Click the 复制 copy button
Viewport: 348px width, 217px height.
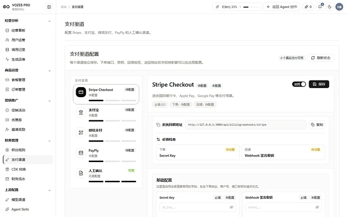(x=317, y=124)
